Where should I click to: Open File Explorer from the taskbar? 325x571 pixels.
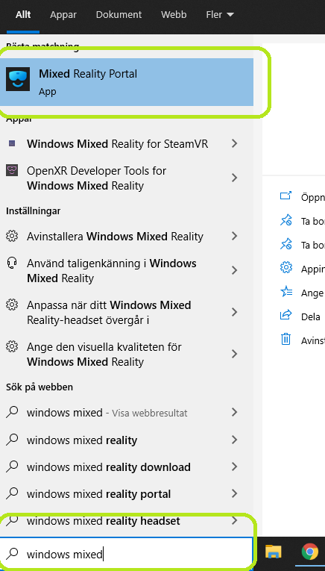pos(274,552)
